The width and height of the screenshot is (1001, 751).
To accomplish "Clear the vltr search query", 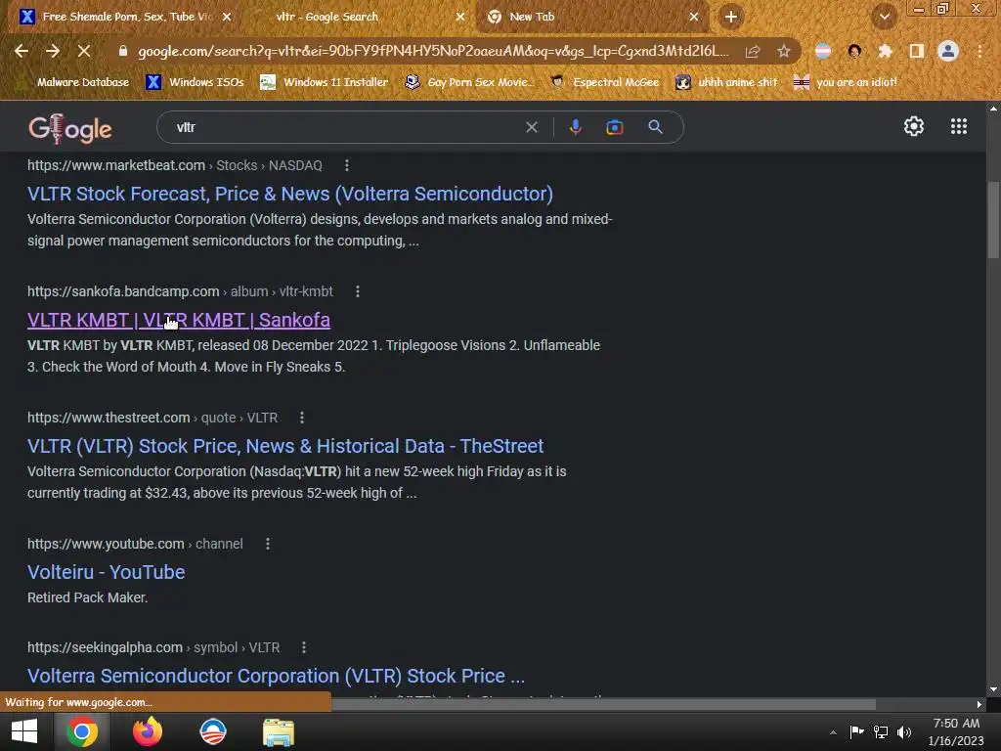I will point(531,127).
